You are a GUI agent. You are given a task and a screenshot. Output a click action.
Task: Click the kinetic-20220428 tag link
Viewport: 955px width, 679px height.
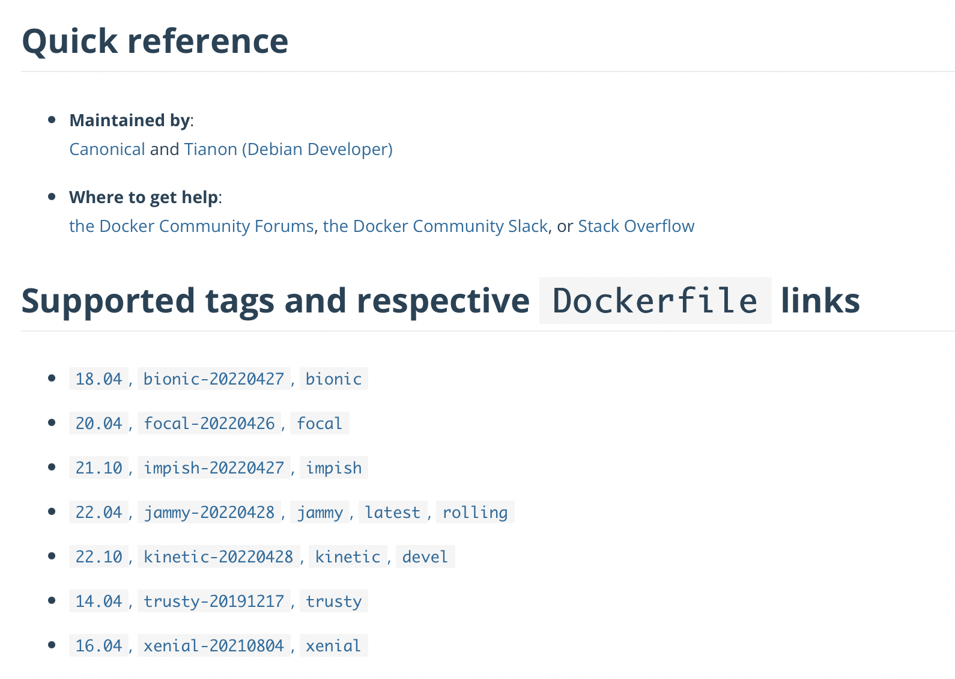coord(219,557)
